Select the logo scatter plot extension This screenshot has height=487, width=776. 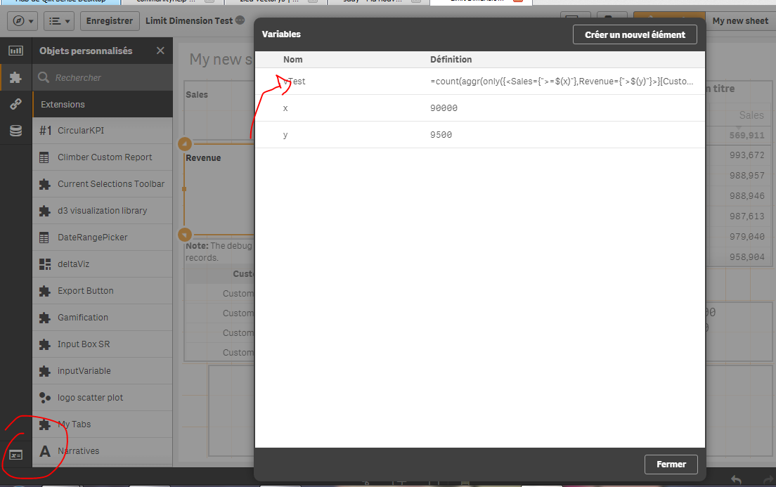point(103,398)
